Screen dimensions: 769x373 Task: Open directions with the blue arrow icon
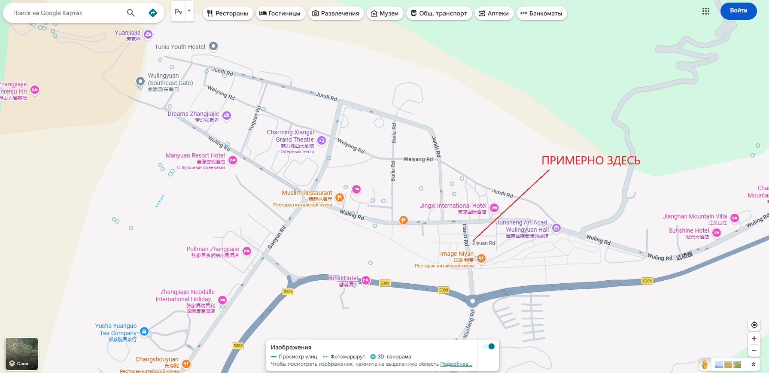[152, 13]
